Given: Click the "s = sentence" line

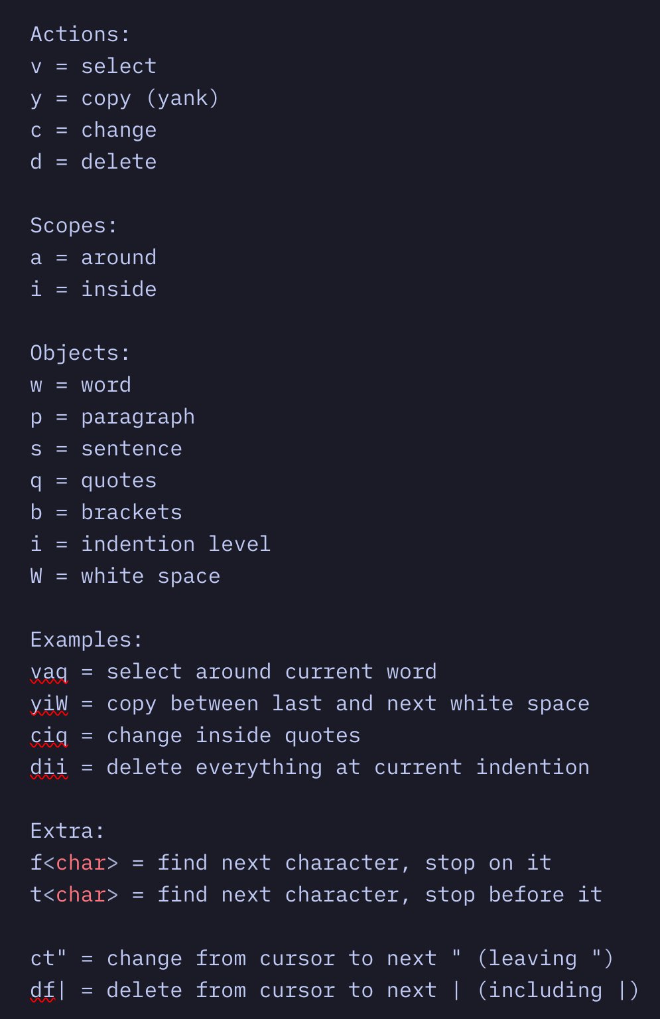Looking at the screenshot, I should pos(106,449).
